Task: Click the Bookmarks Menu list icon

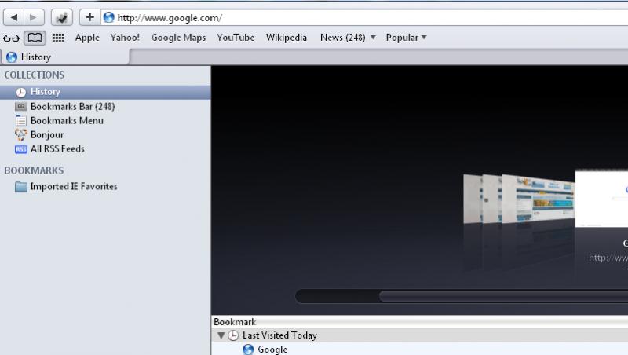Action: [21, 121]
